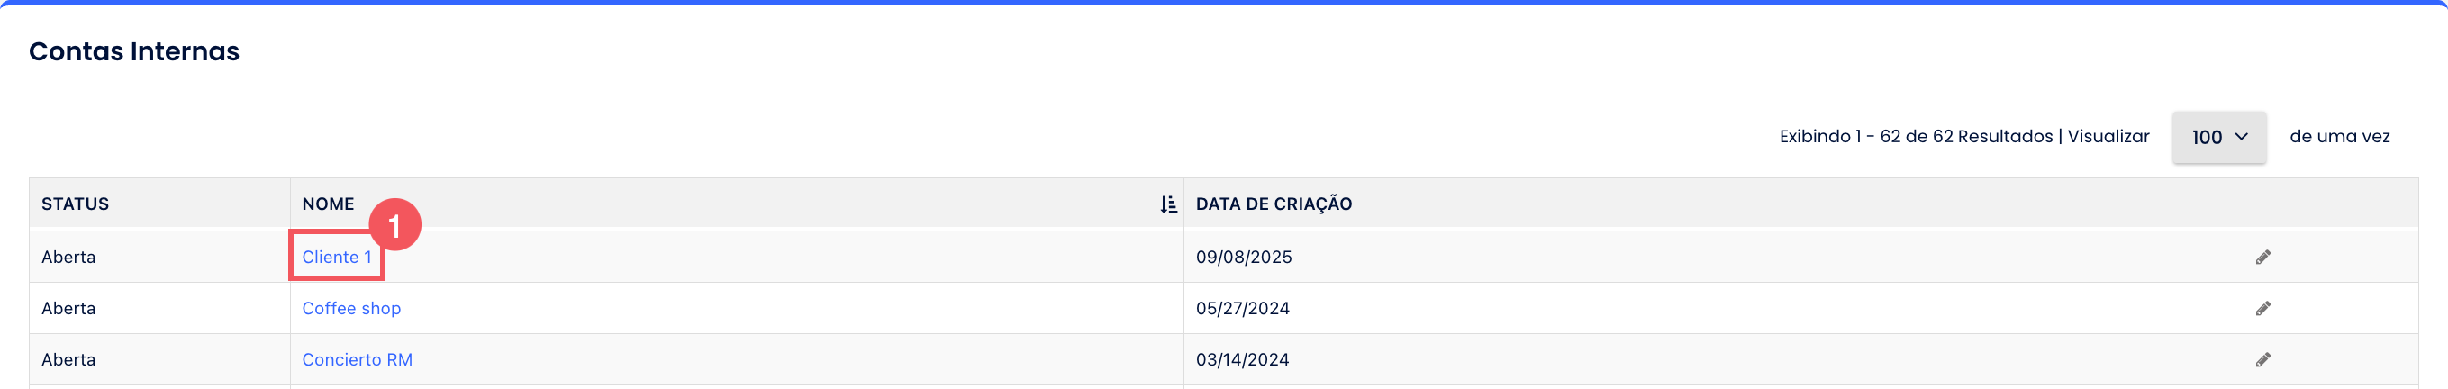Click the date 05/27/2024
The height and width of the screenshot is (389, 2448).
[1242, 308]
